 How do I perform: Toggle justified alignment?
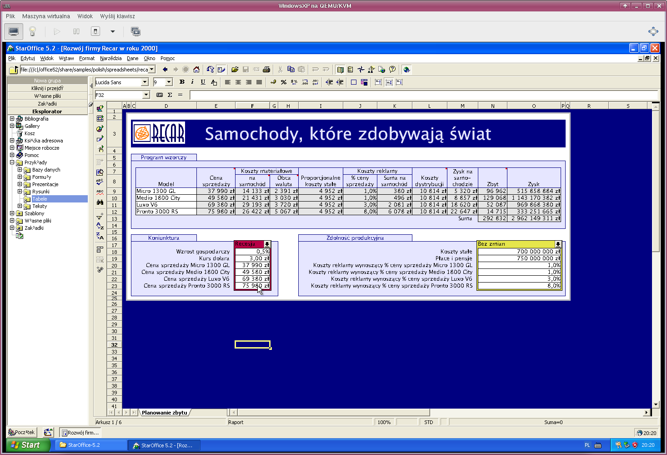(259, 82)
